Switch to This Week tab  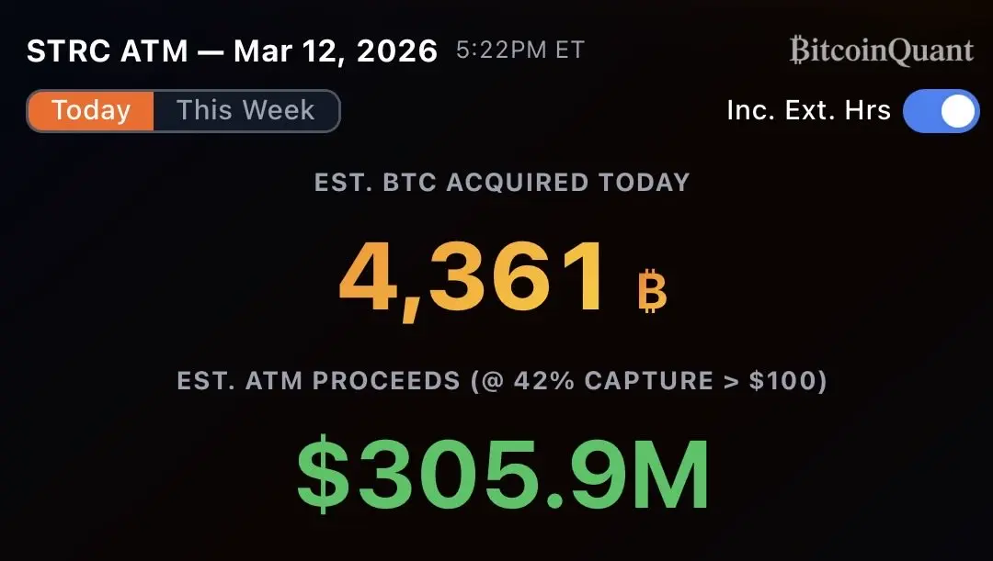[x=245, y=111]
